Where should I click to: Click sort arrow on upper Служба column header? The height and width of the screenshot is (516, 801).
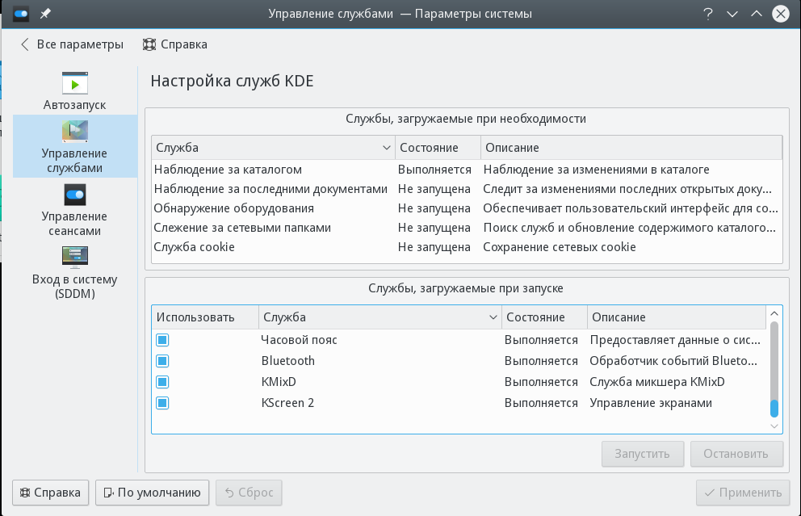click(x=386, y=148)
